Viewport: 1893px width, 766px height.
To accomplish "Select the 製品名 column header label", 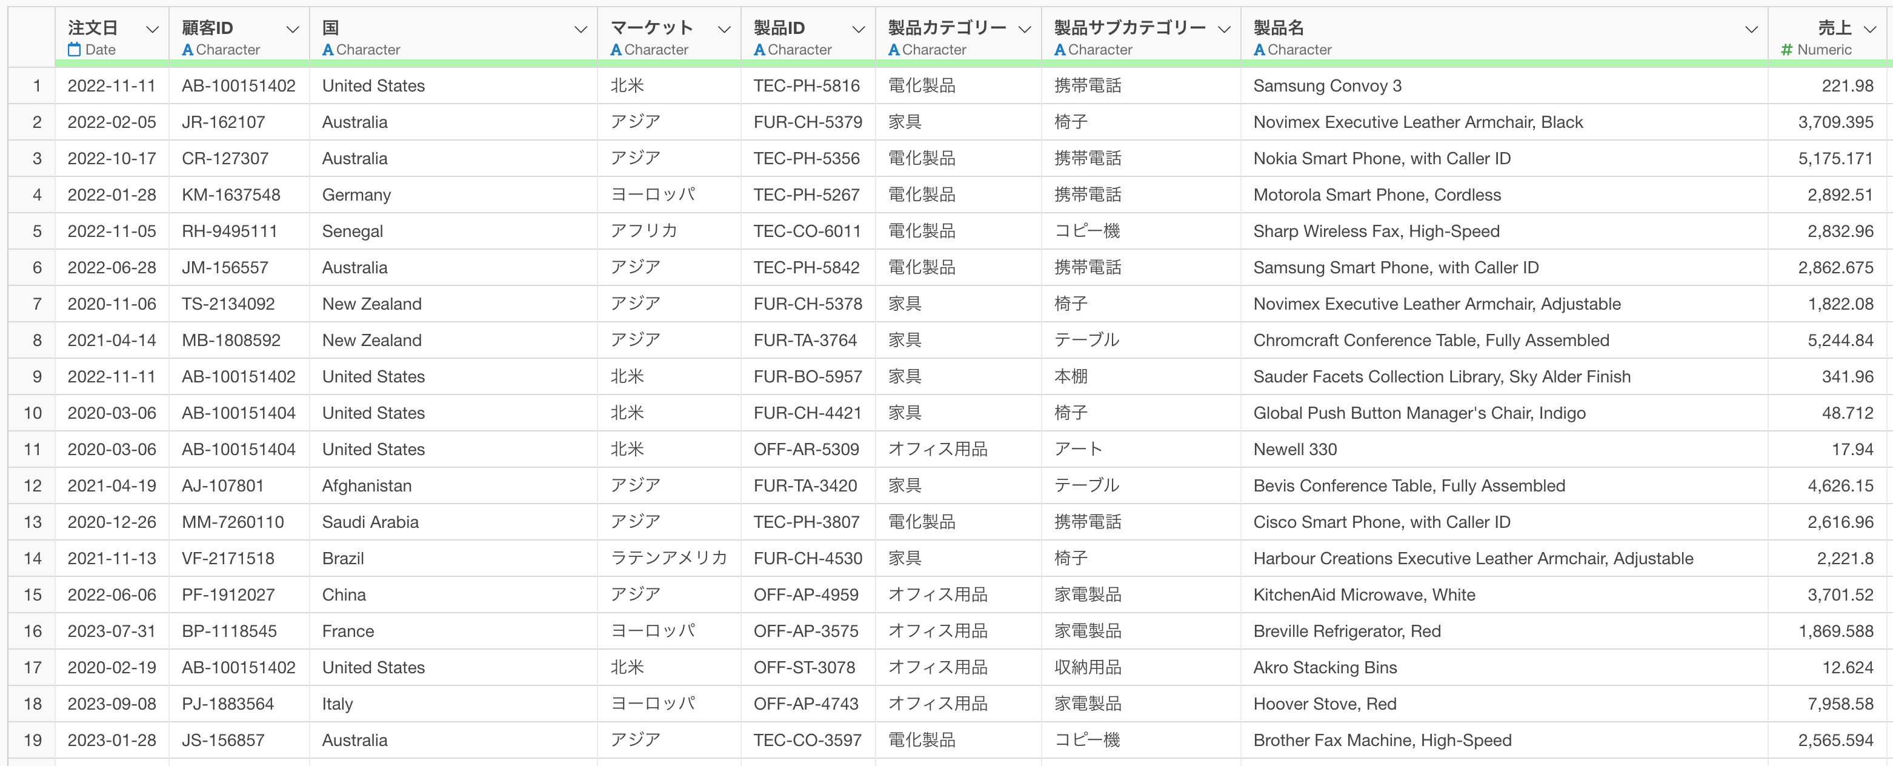I will click(1279, 28).
